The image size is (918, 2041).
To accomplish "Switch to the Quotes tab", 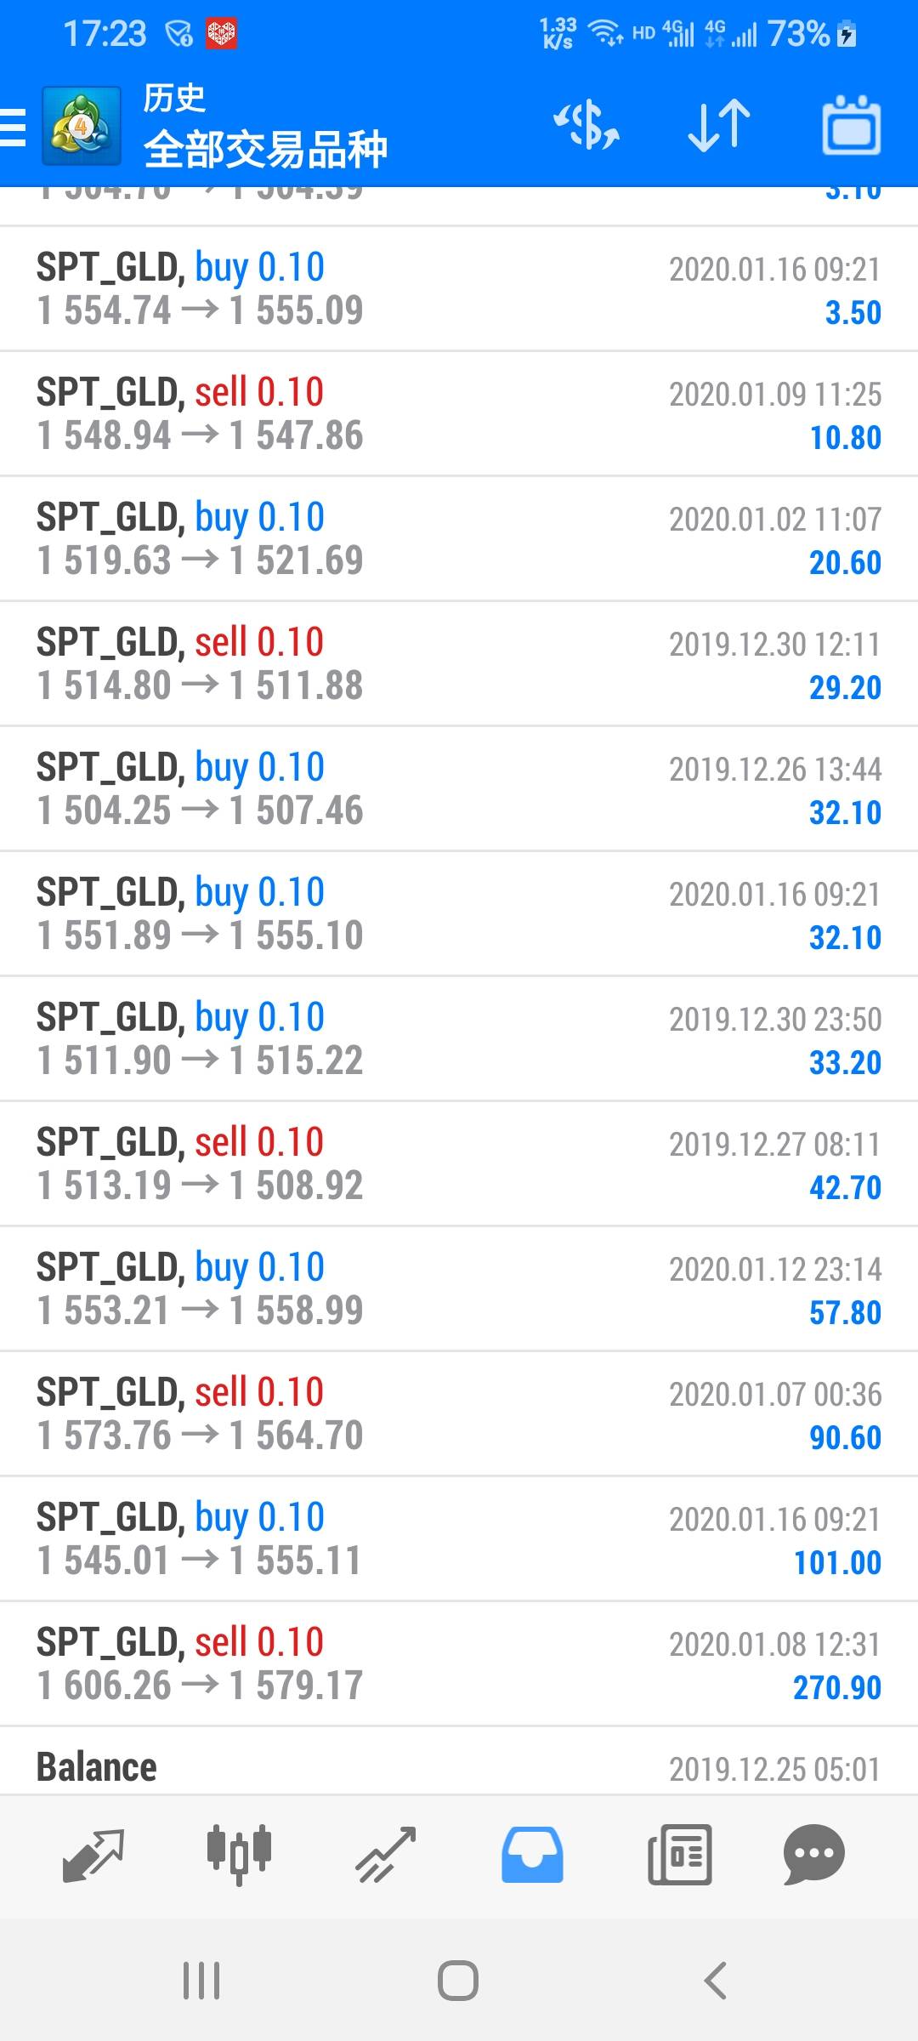I will tap(93, 1856).
